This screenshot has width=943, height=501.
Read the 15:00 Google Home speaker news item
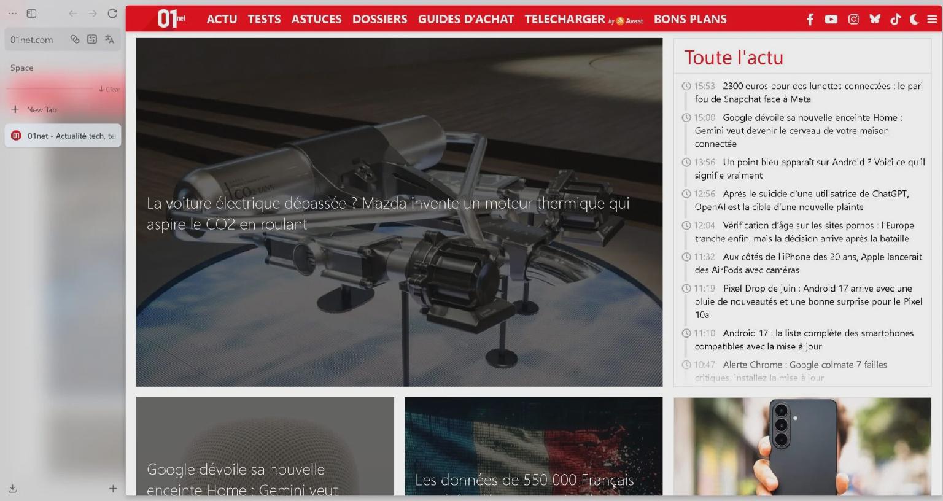(798, 130)
